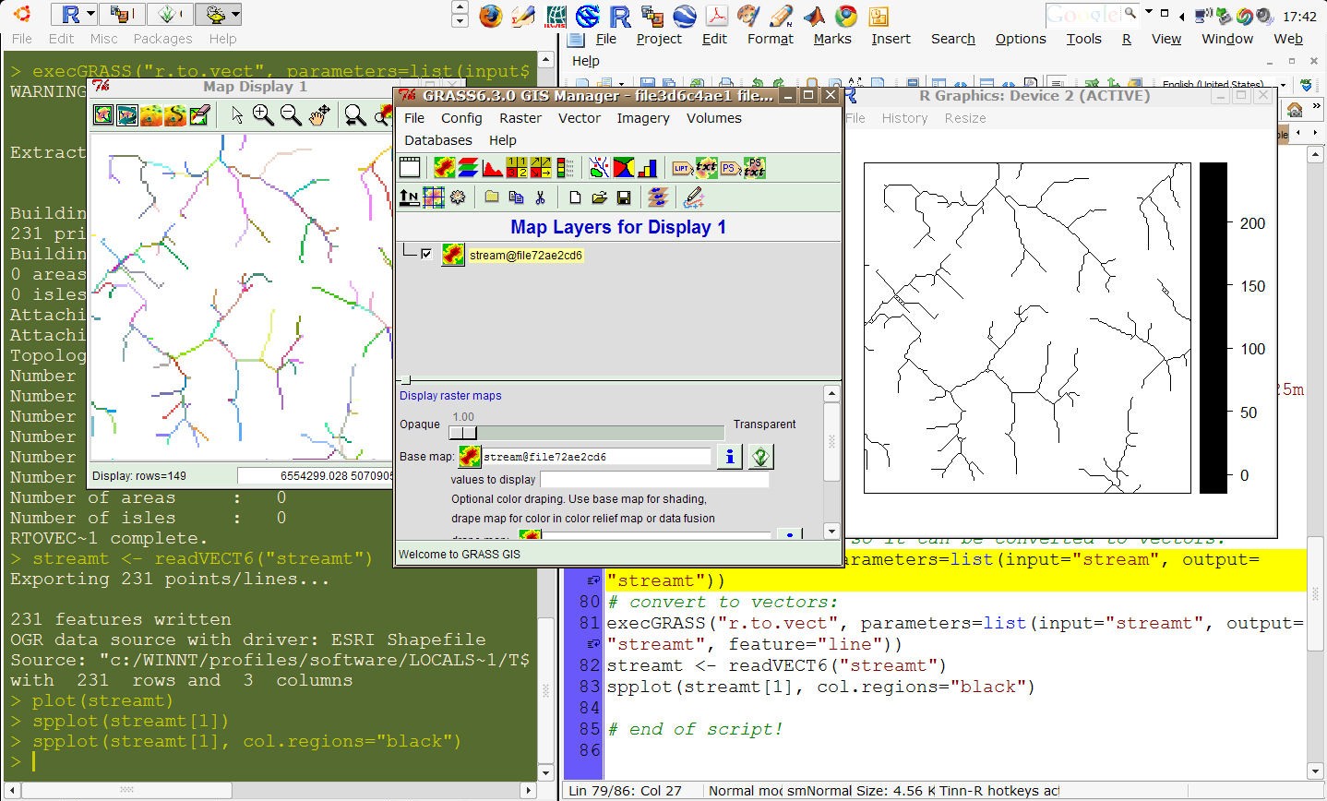Launch Firefox from the top panel

491,16
